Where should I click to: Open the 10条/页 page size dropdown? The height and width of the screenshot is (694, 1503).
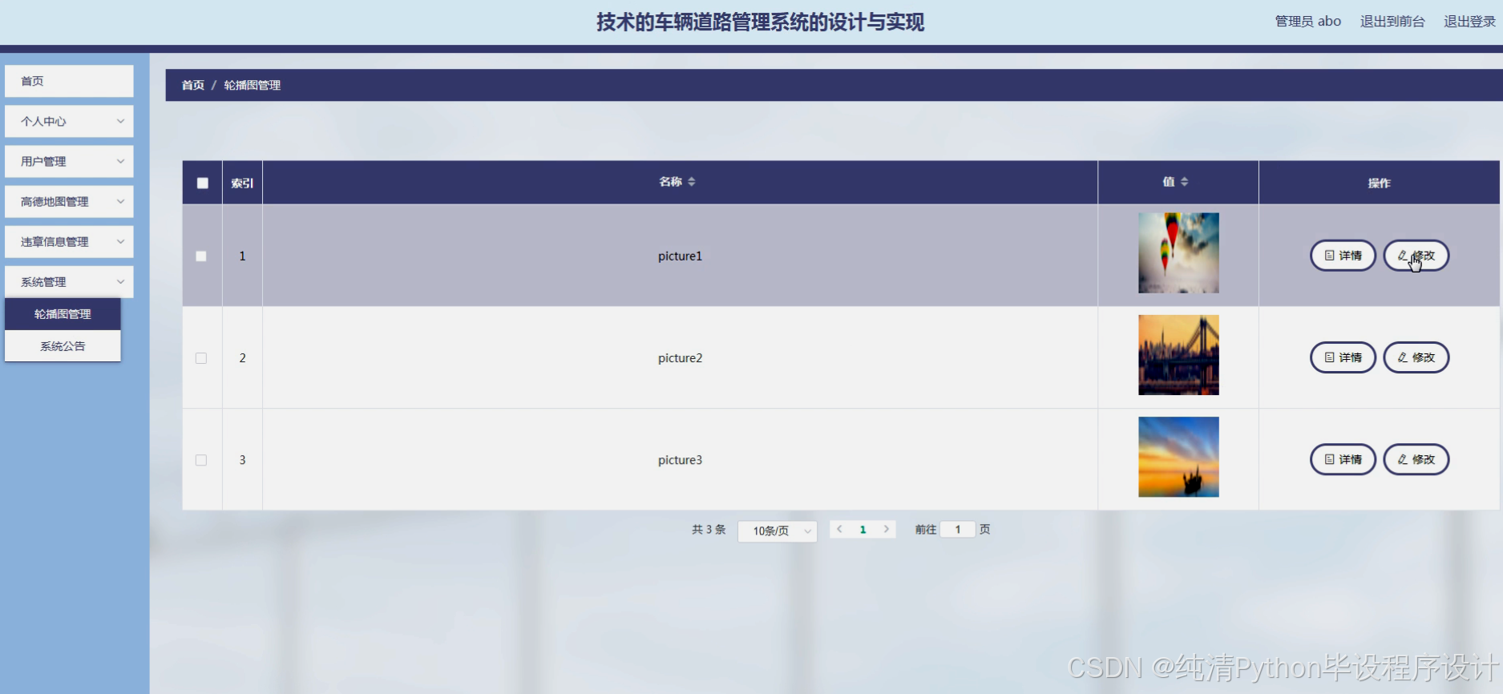[x=777, y=531]
